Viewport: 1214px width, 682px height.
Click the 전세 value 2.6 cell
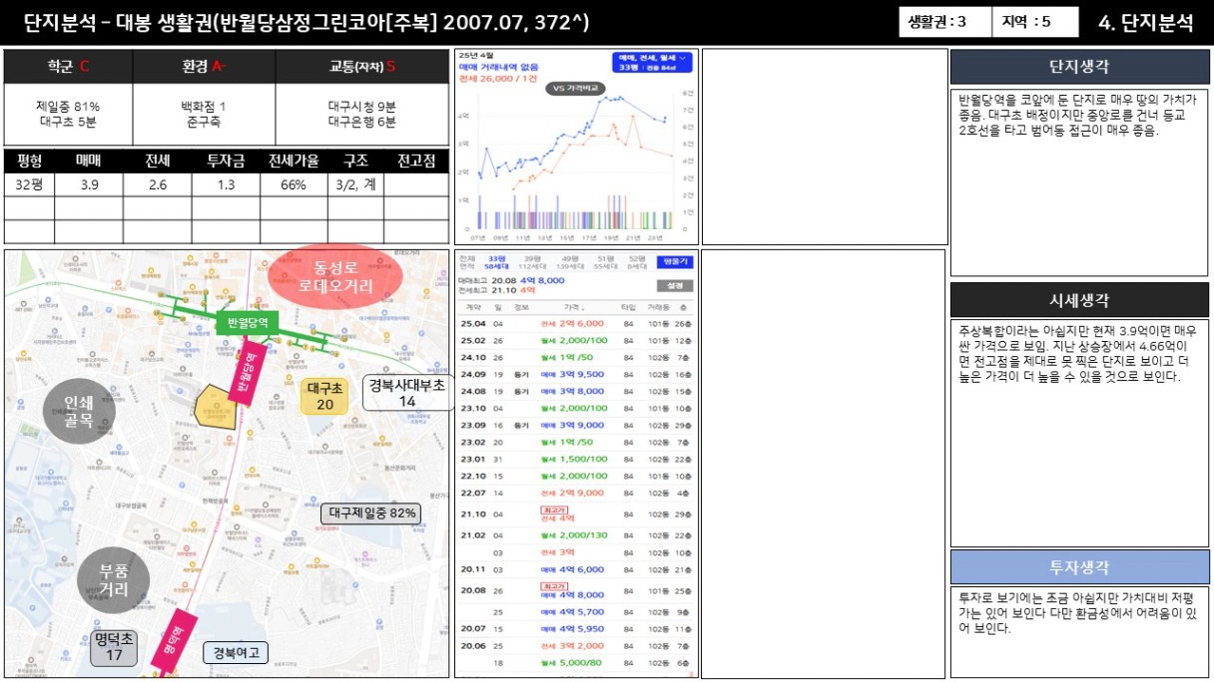coord(158,184)
